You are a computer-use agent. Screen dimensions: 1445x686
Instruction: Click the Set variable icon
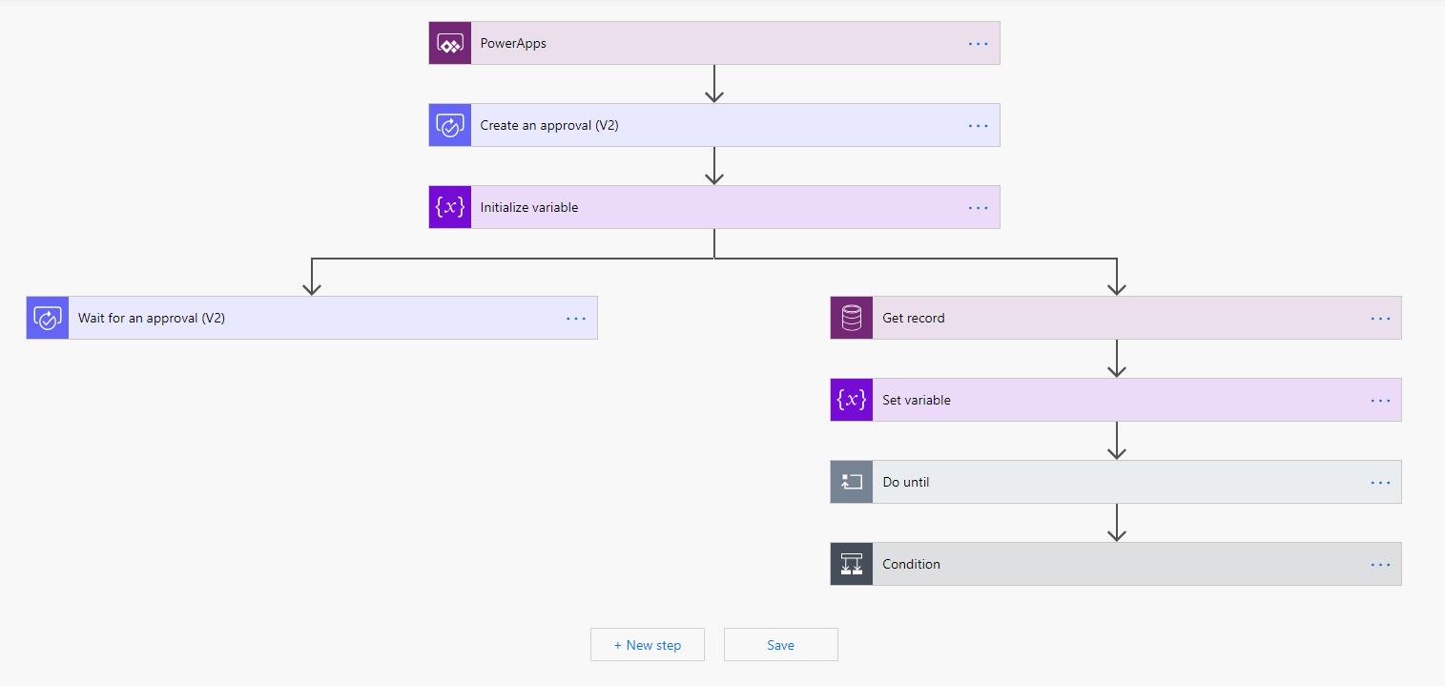pyautogui.click(x=852, y=400)
